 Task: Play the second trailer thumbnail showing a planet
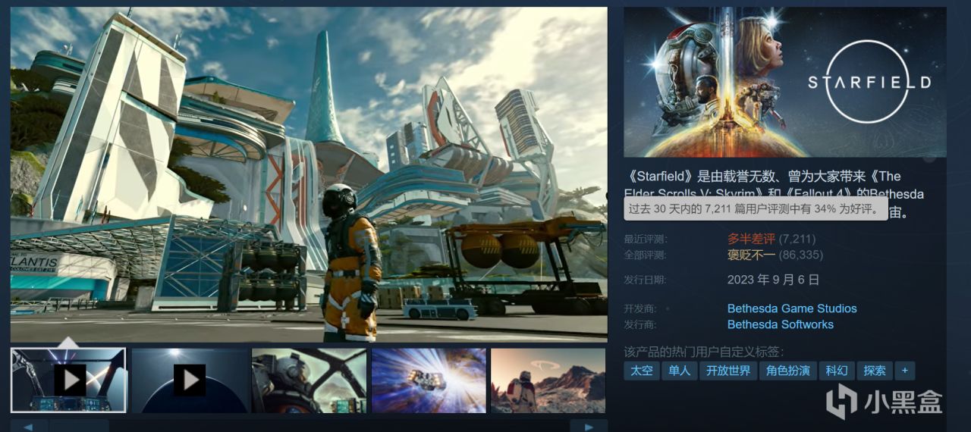point(189,380)
